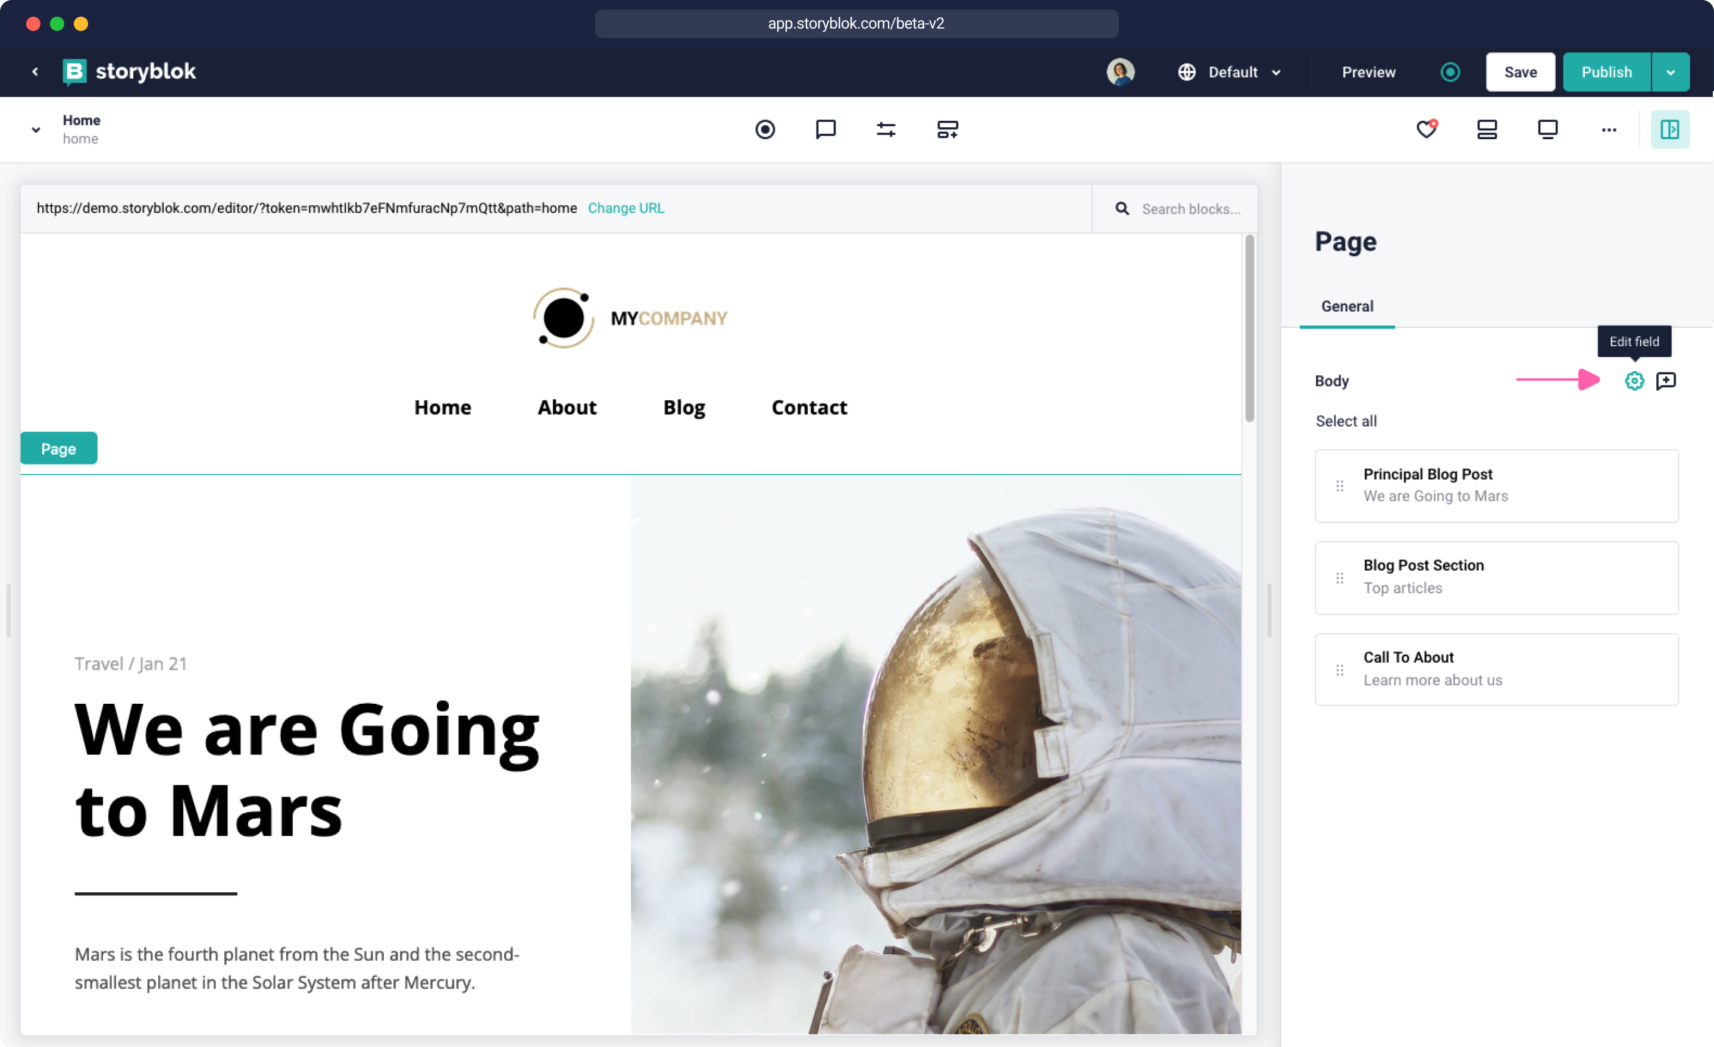The width and height of the screenshot is (1714, 1047).
Task: Open the three-dots more options menu
Action: click(x=1608, y=129)
